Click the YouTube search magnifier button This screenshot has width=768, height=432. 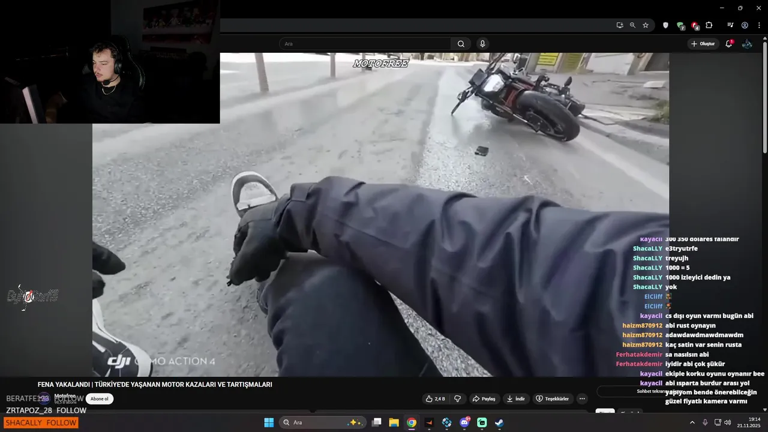[461, 44]
